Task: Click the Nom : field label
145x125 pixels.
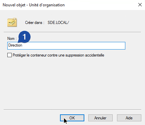Action: 12,39
